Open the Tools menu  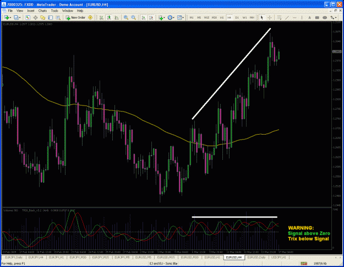point(54,11)
